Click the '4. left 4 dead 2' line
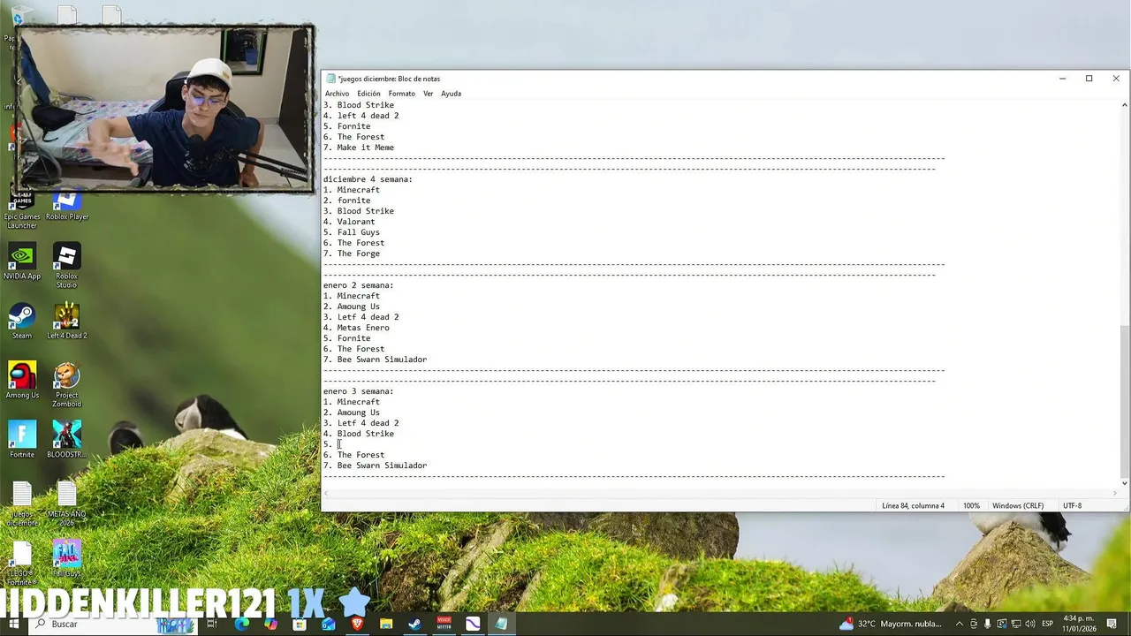 coord(361,116)
